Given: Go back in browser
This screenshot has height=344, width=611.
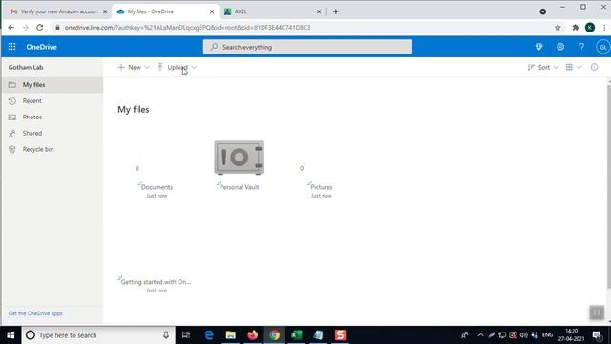Looking at the screenshot, I should 11,28.
